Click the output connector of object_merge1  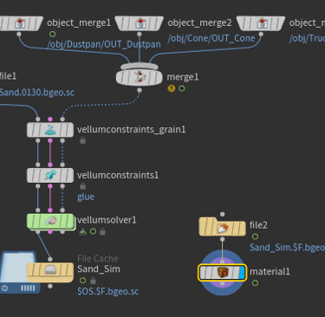click(x=19, y=35)
